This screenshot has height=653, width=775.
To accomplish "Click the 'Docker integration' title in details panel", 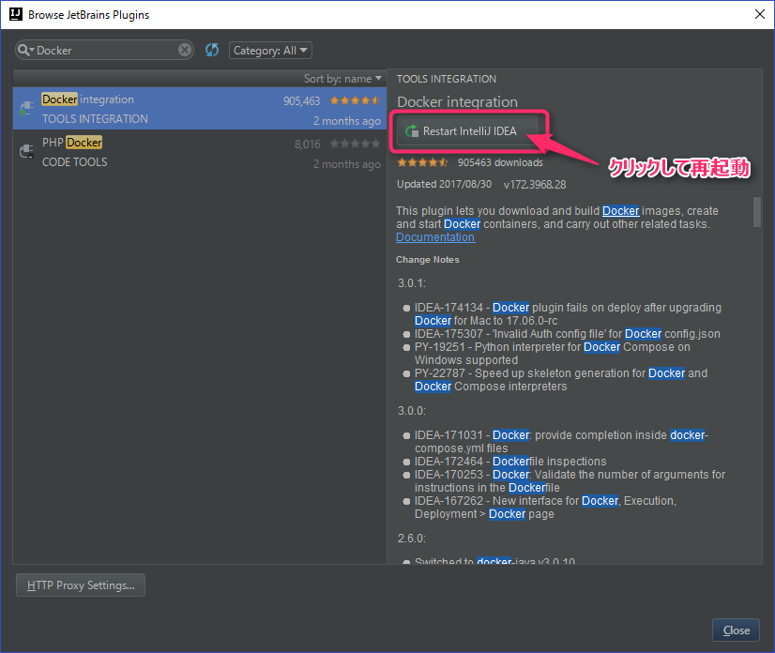I will (457, 102).
